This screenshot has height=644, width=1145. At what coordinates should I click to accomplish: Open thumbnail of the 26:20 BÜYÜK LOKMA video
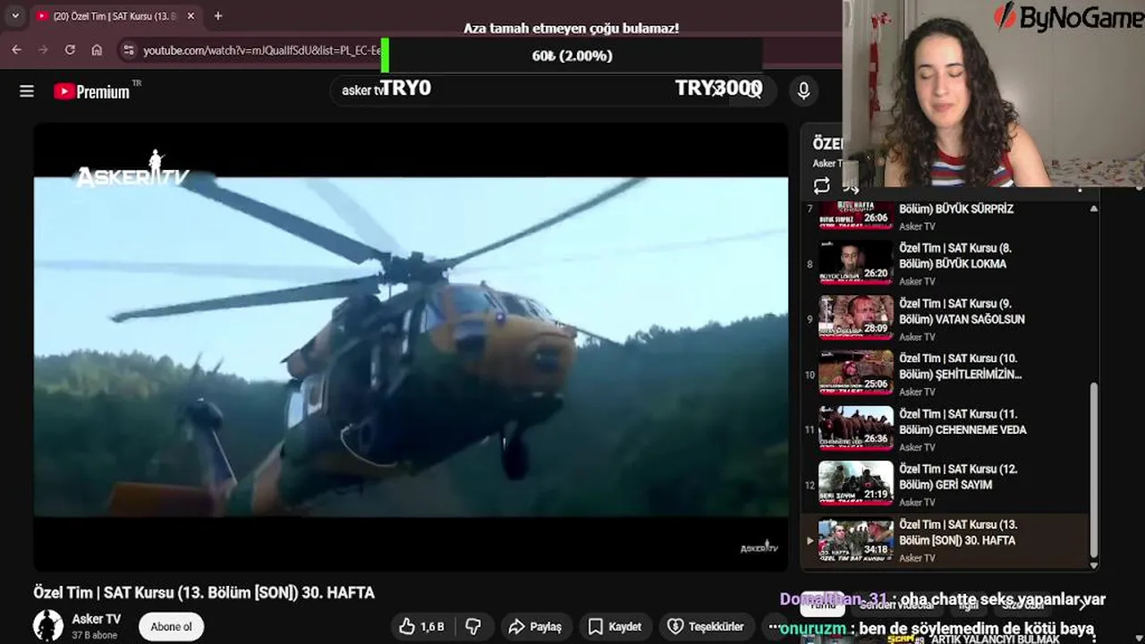click(x=856, y=261)
